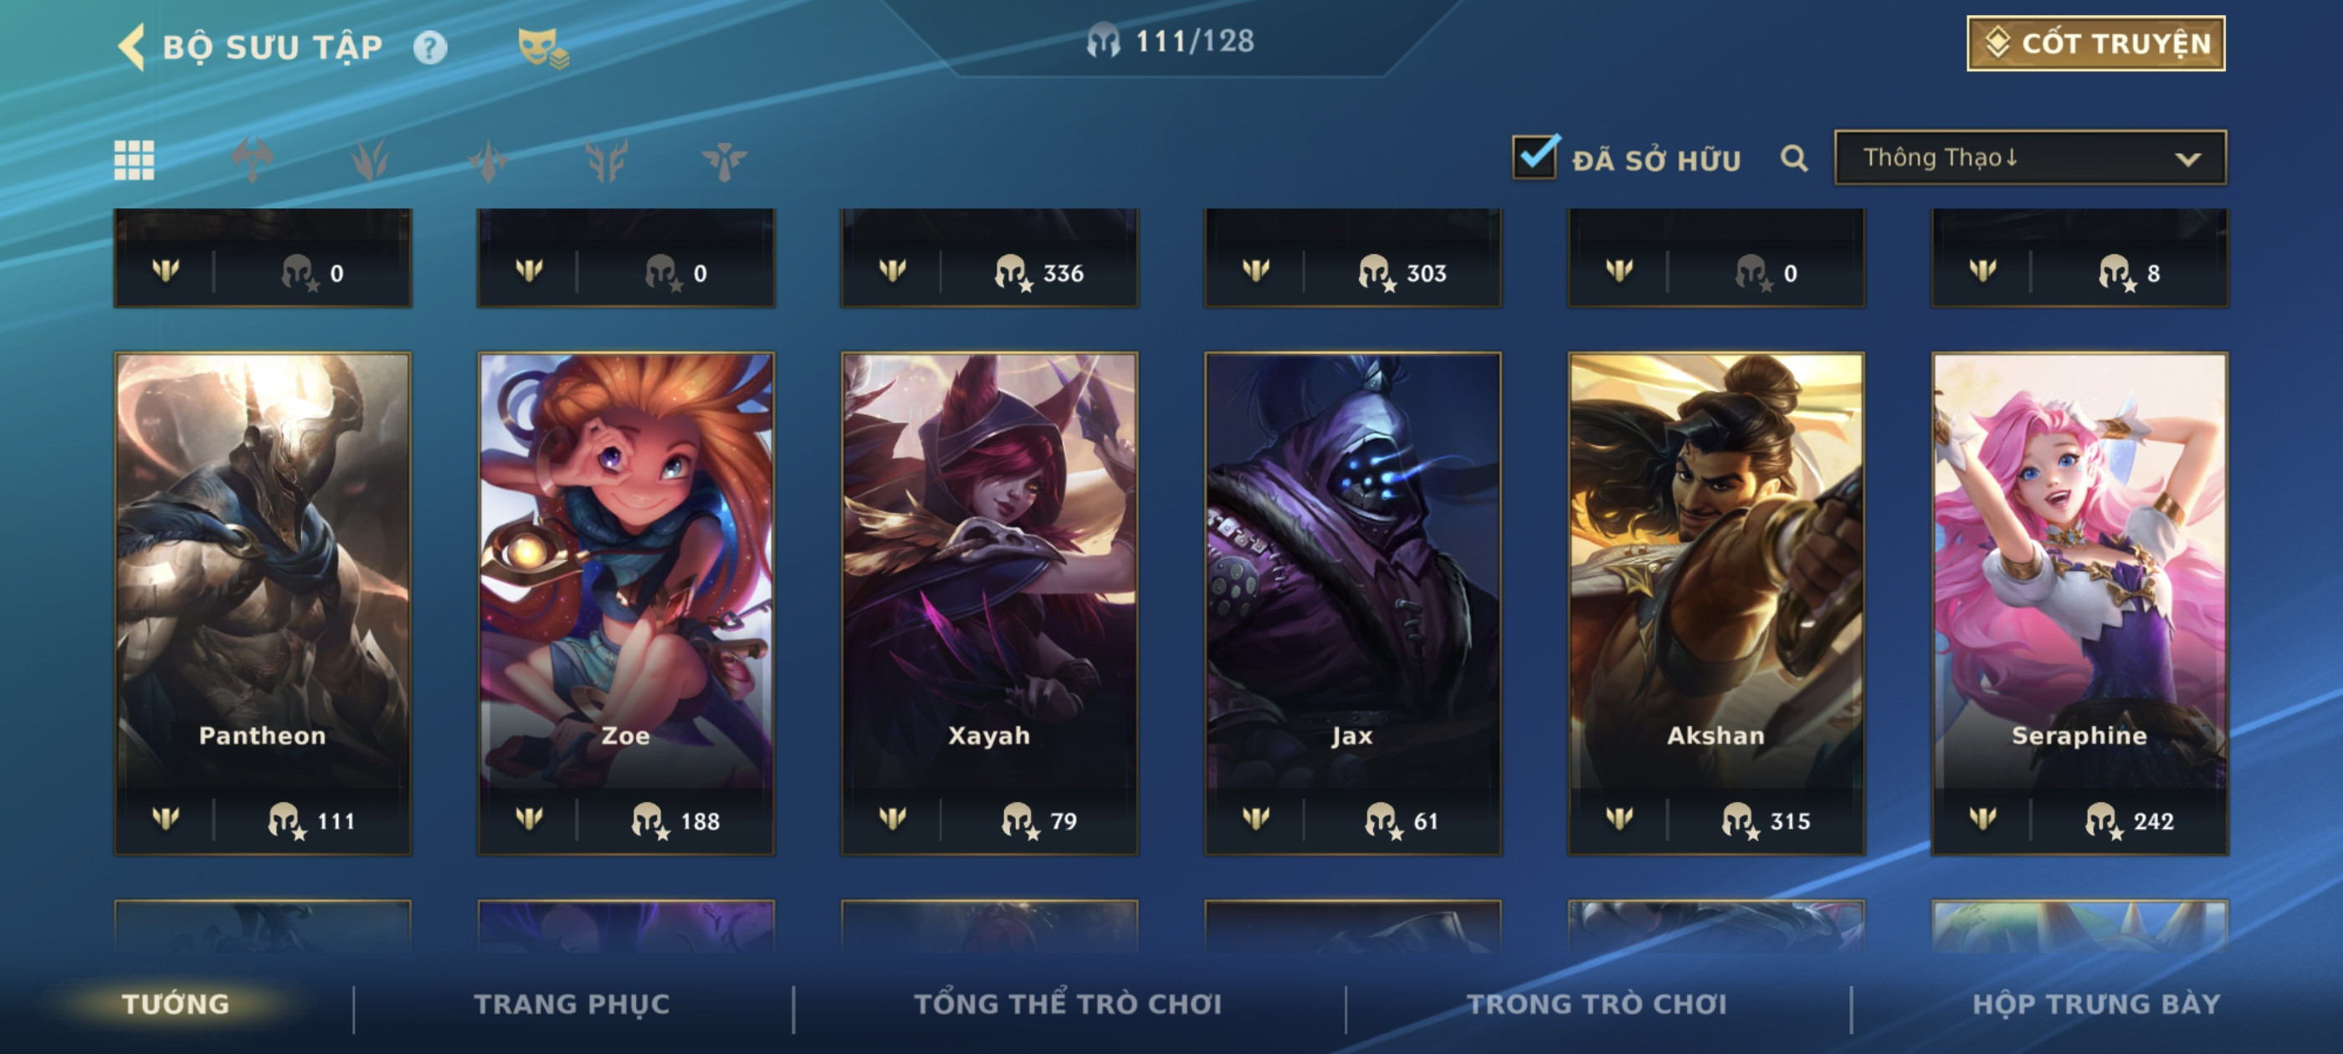This screenshot has height=1054, width=2343.
Task: Switch to the Trang Phục tab
Action: [572, 1003]
